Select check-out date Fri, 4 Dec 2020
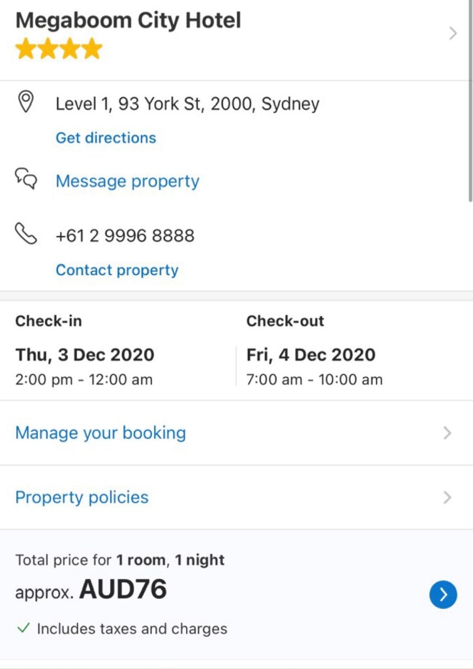Image resolution: width=473 pixels, height=669 pixels. [x=311, y=355]
